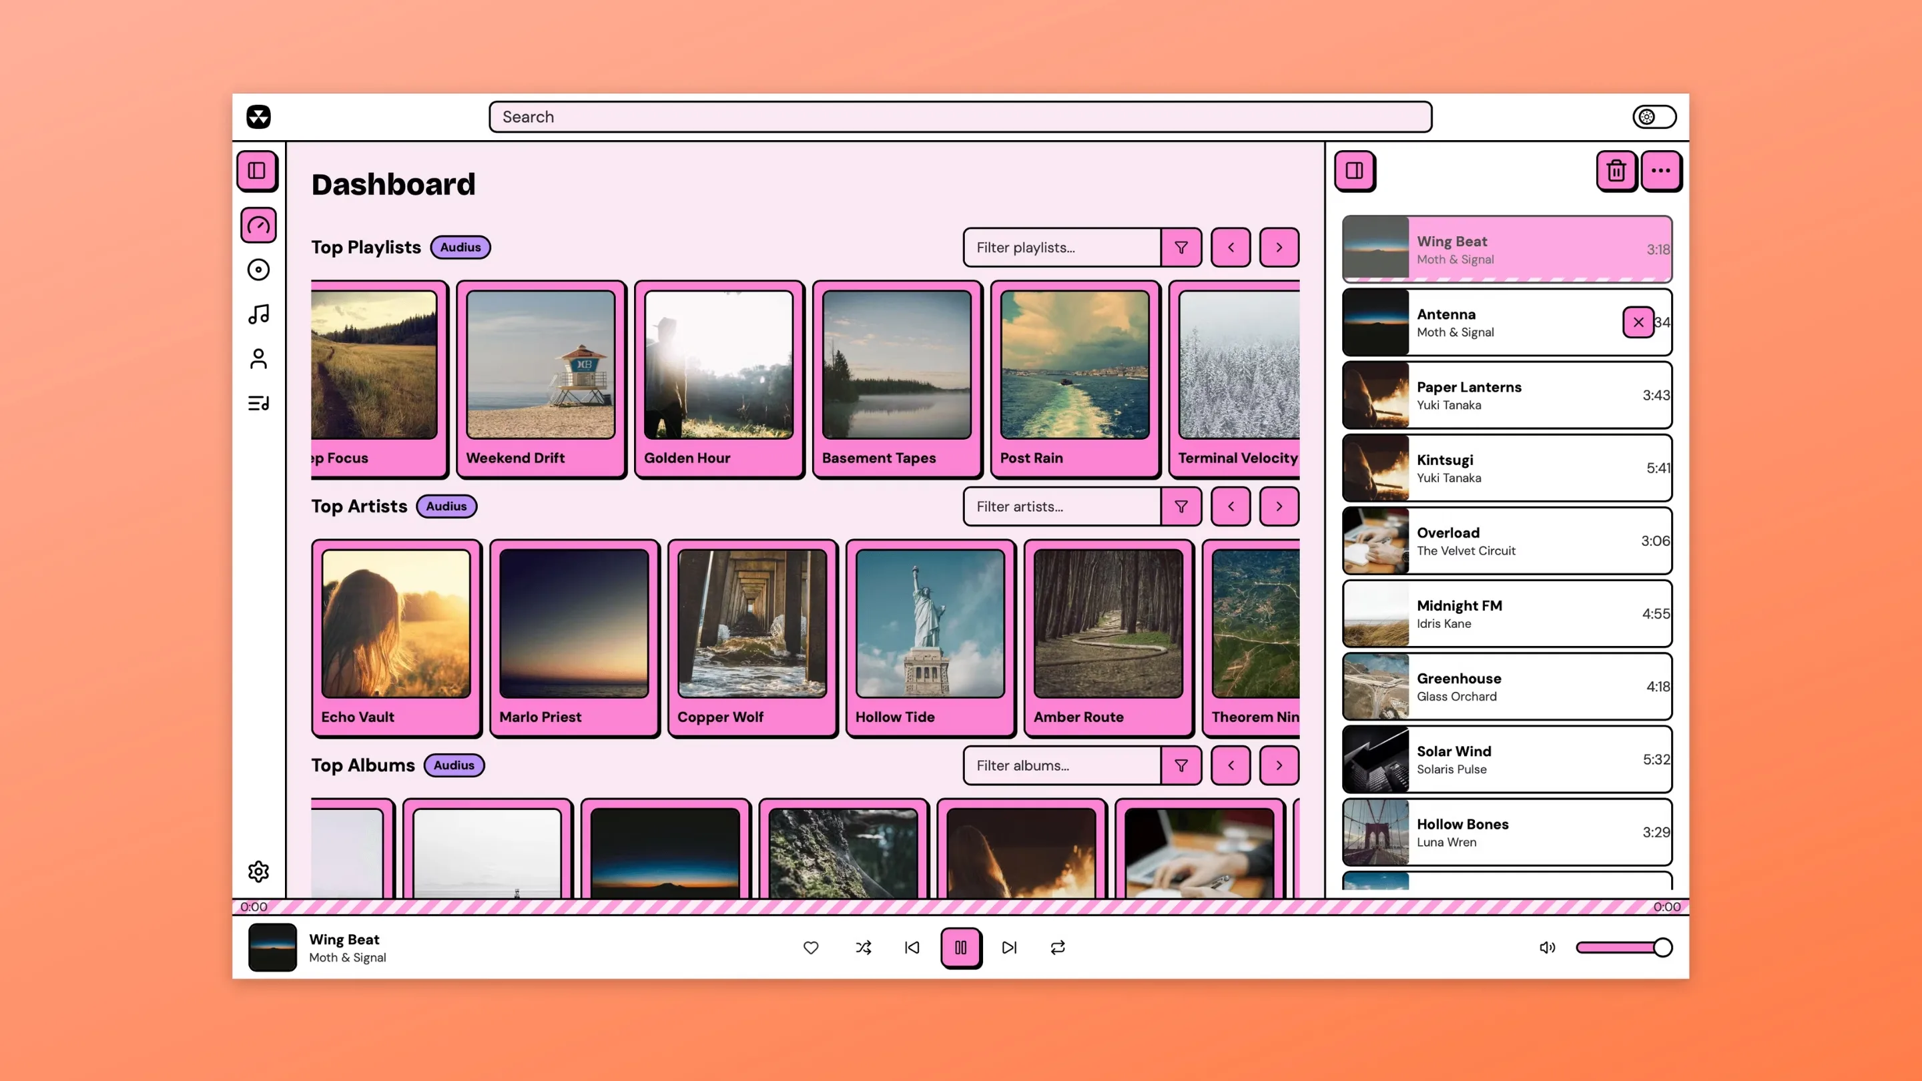The image size is (1922, 1081).
Task: Open Settings with the gear icon
Action: [x=258, y=871]
